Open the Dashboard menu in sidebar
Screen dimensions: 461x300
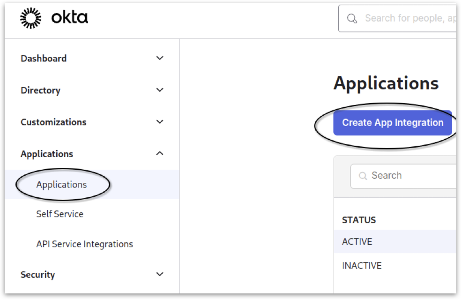44,59
